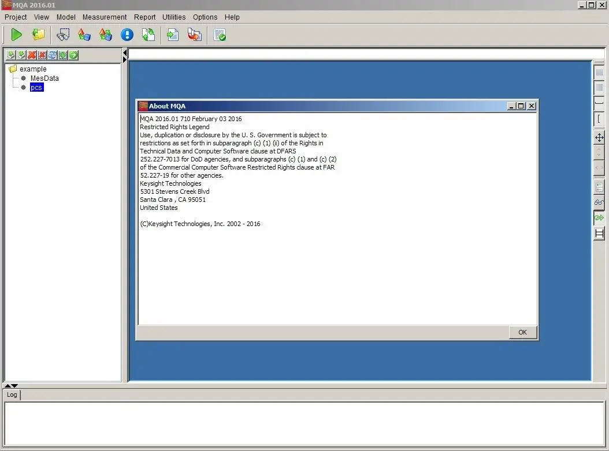Expand left panel with the right-pointing arrow
Viewport: 609px width, 451px height.
pos(125,60)
